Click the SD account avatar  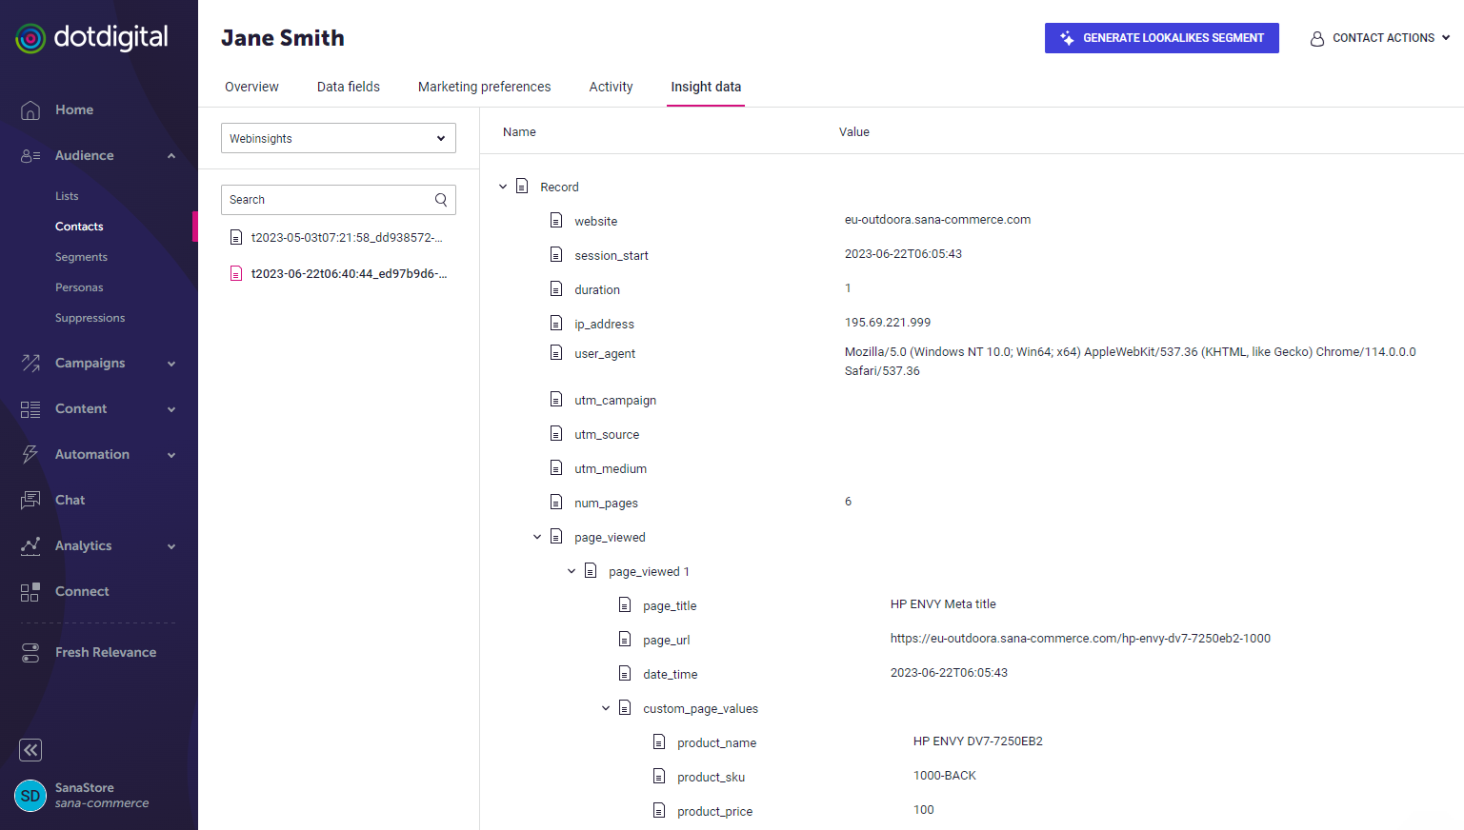(30, 796)
